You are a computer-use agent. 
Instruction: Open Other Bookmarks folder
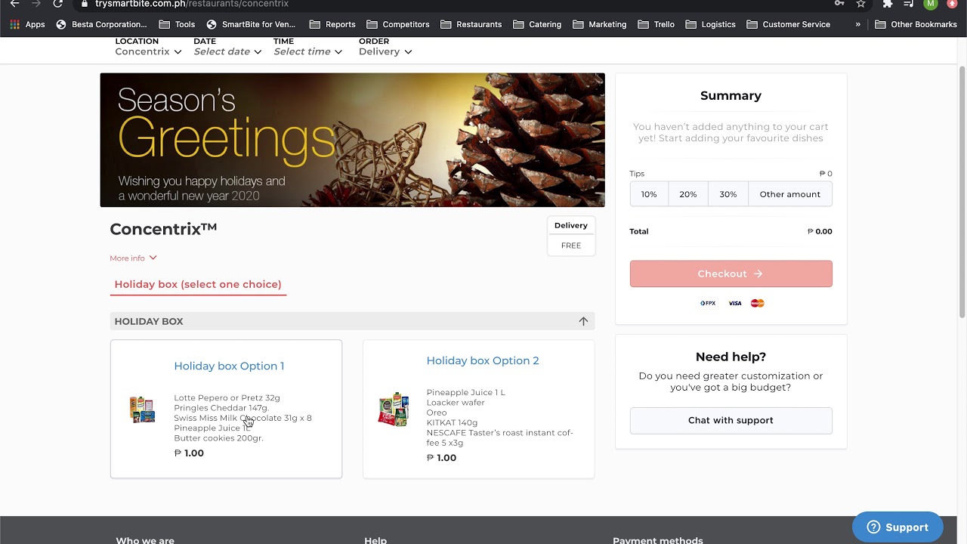[916, 24]
